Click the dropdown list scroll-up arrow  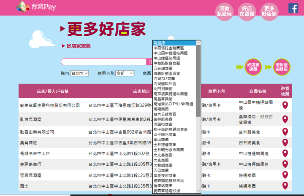198,43
